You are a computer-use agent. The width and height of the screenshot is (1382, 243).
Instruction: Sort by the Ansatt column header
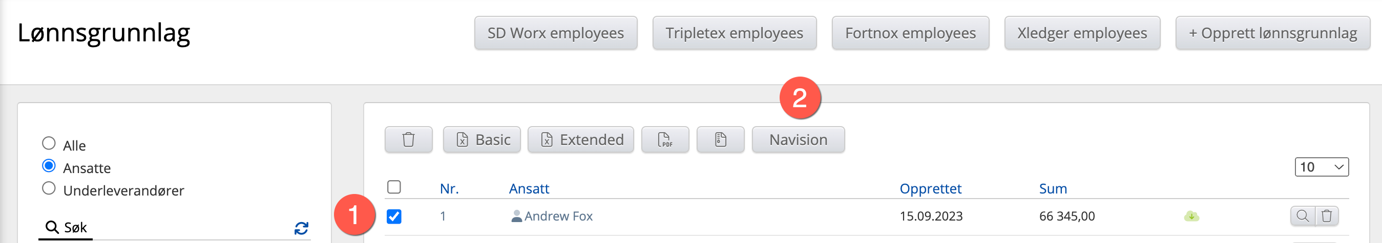(529, 189)
